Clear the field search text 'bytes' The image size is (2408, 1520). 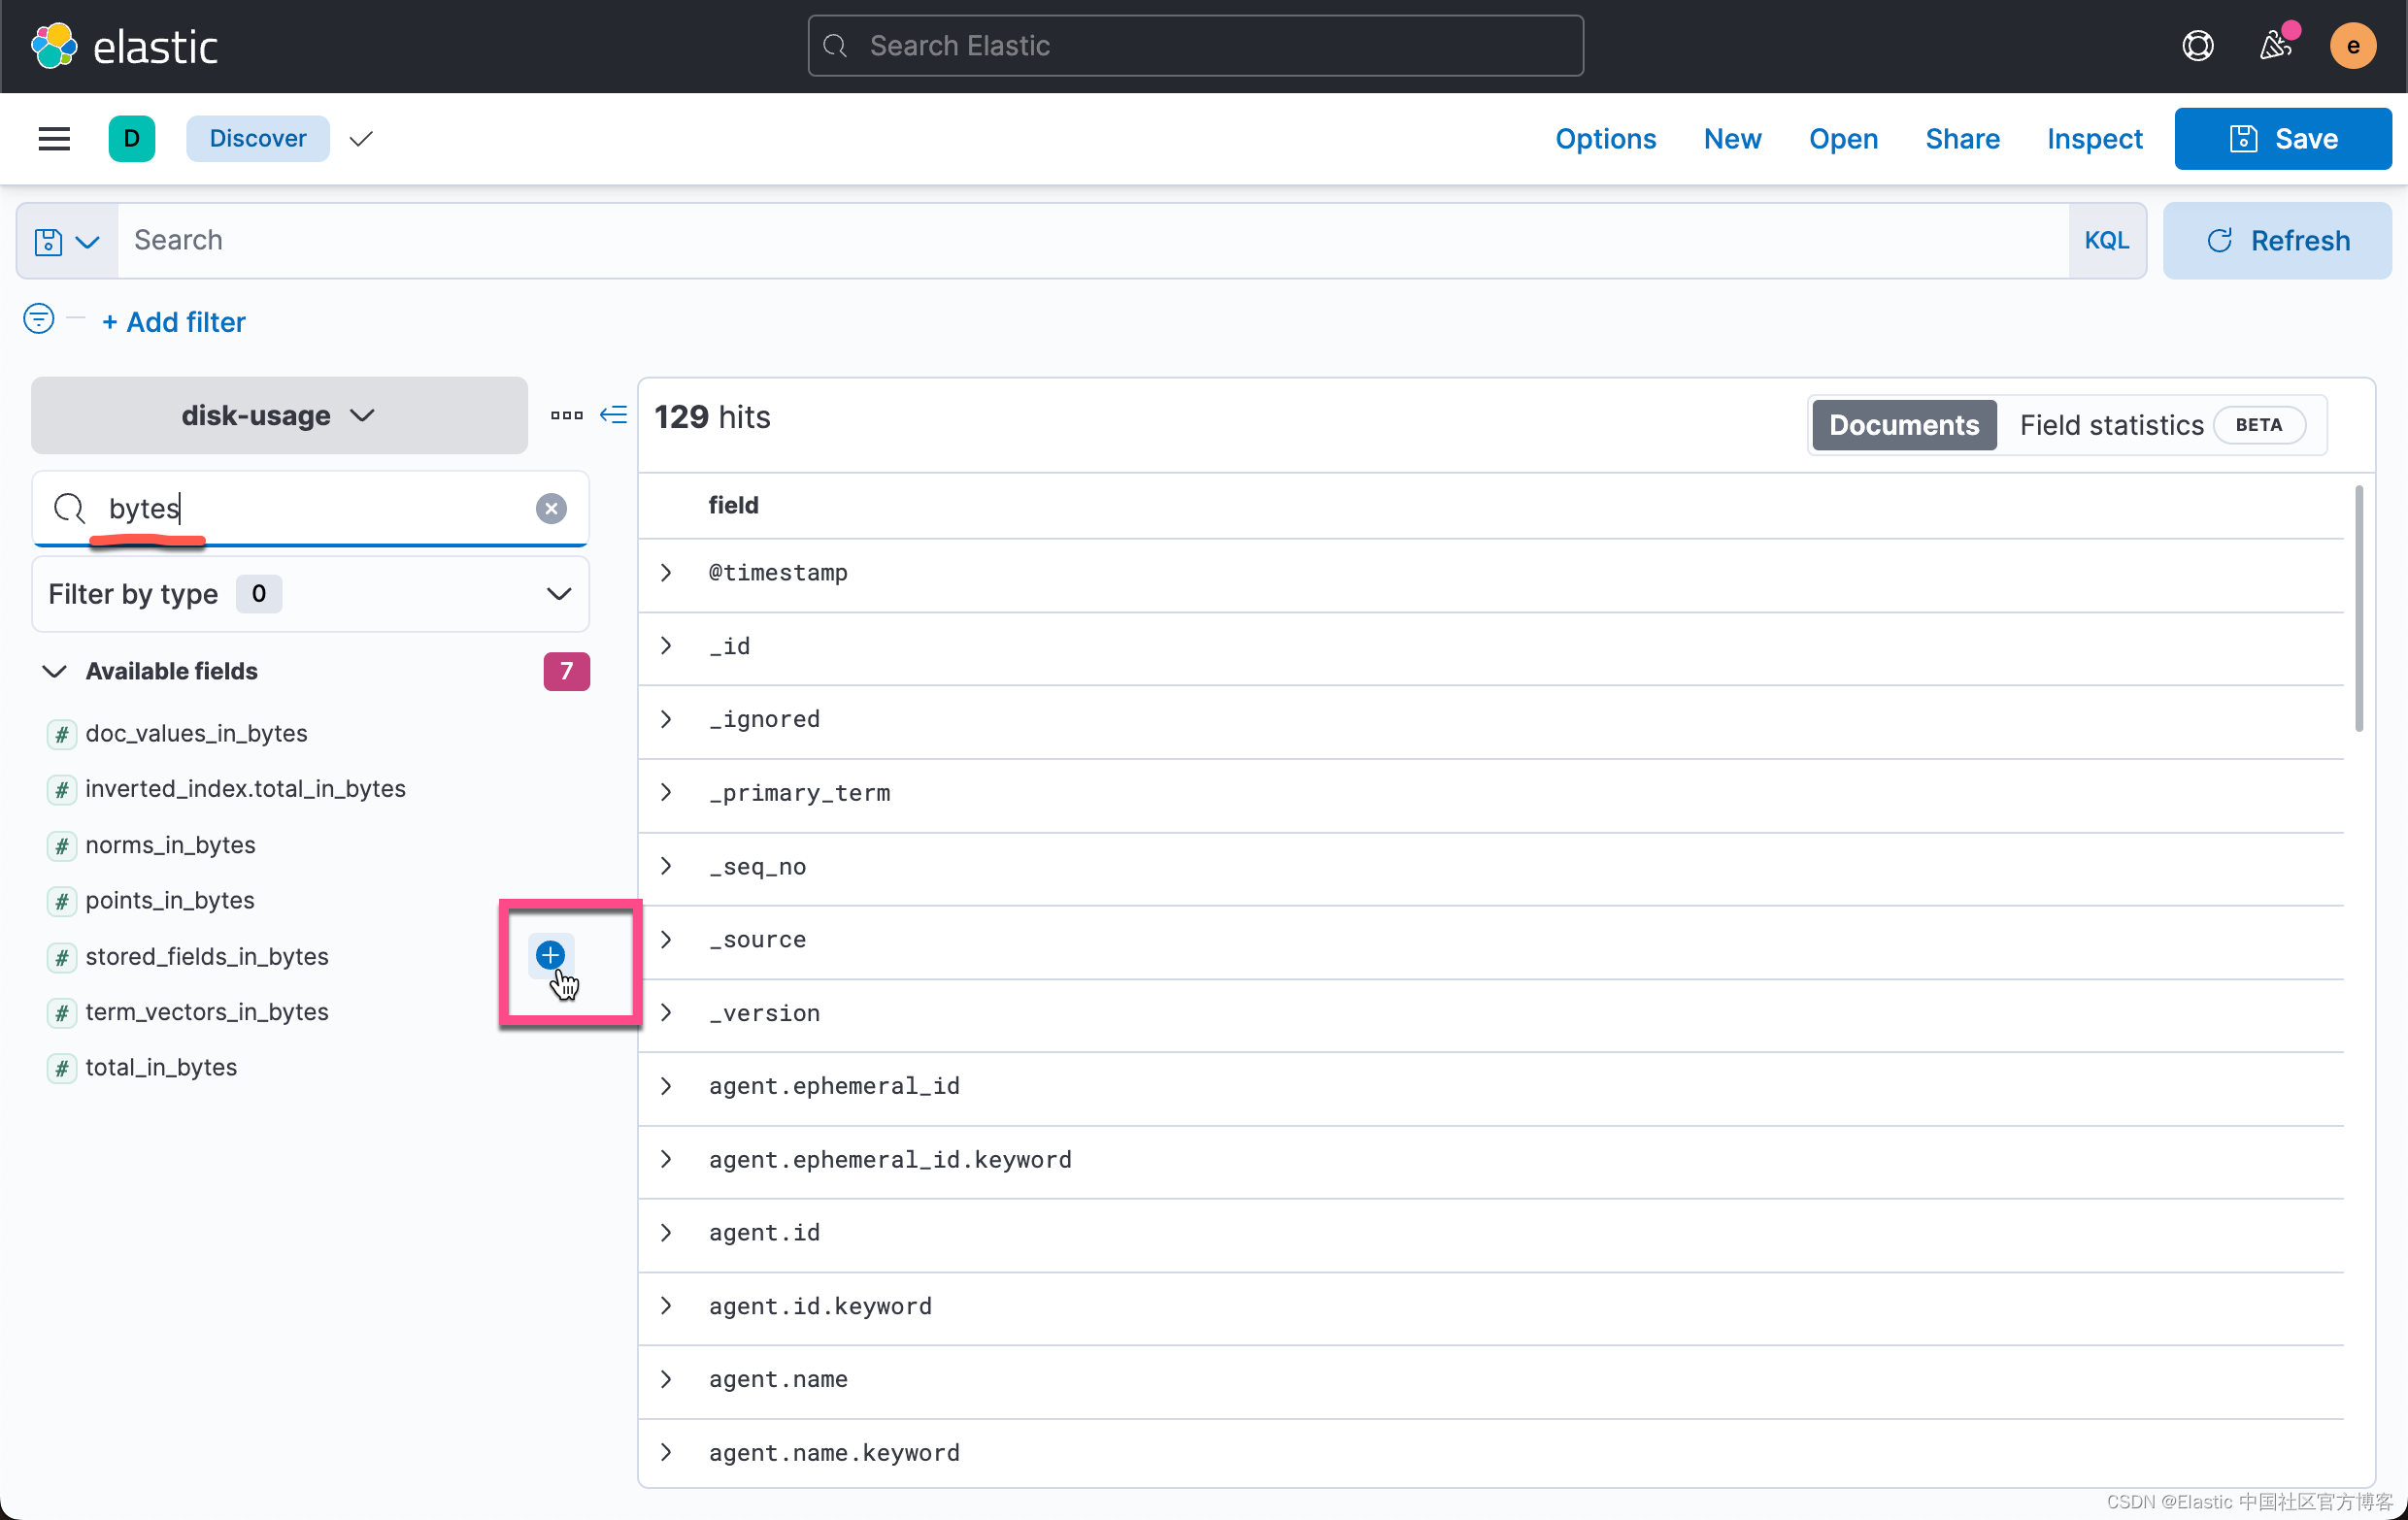click(551, 508)
